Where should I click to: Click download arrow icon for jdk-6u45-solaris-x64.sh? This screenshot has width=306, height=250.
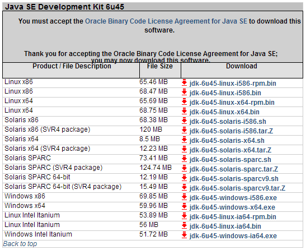(x=184, y=140)
